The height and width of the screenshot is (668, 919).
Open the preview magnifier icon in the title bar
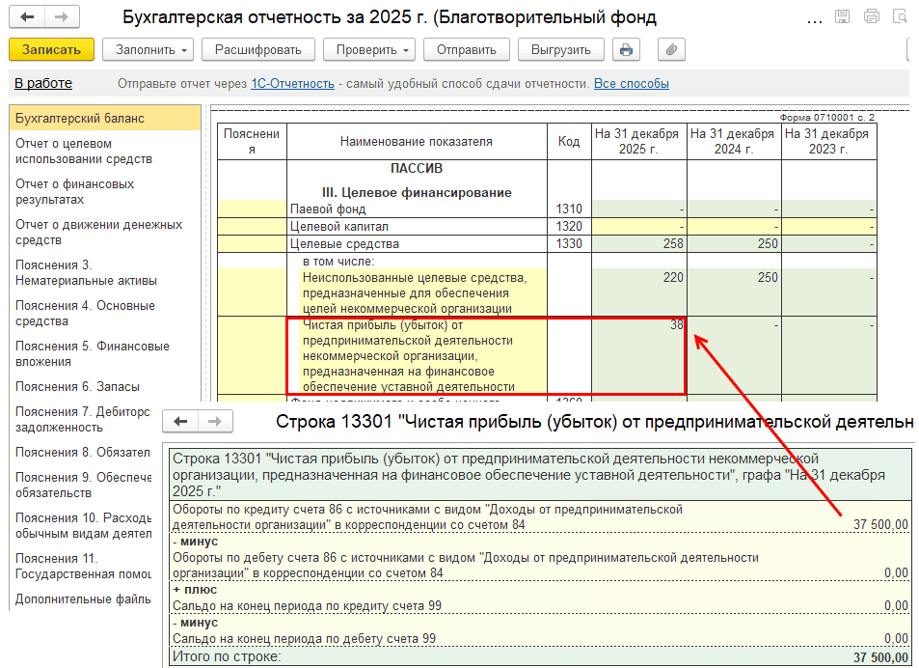901,16
